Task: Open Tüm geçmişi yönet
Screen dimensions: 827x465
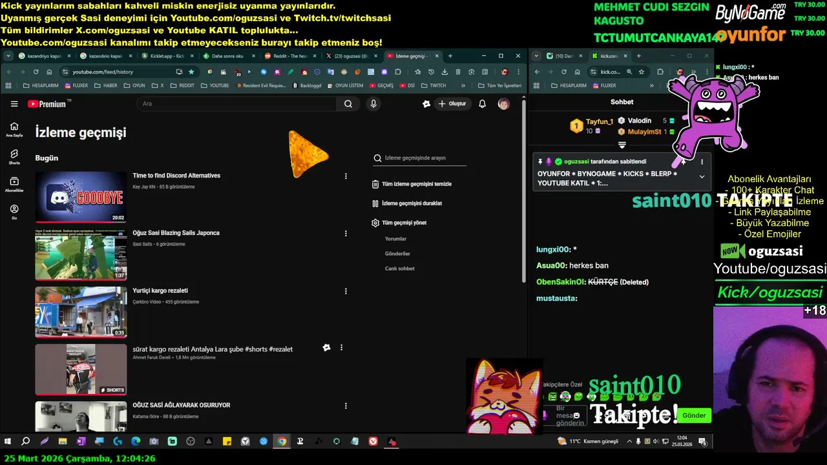Action: [x=399, y=223]
